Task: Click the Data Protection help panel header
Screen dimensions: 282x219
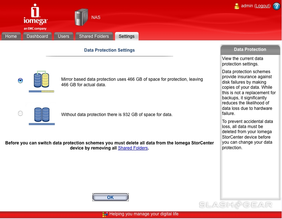Action: 250,49
